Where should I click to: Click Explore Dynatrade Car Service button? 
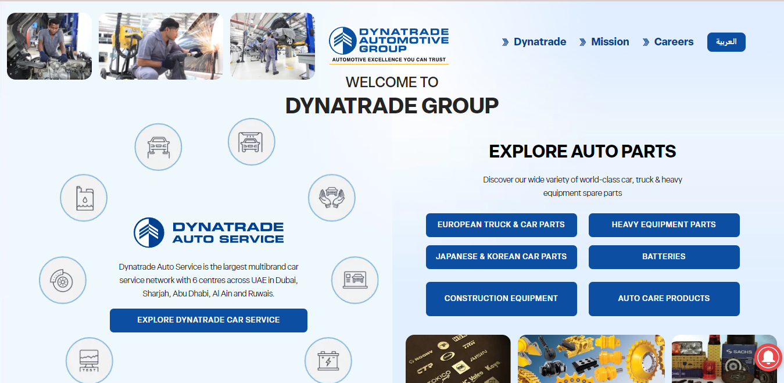[x=209, y=320]
